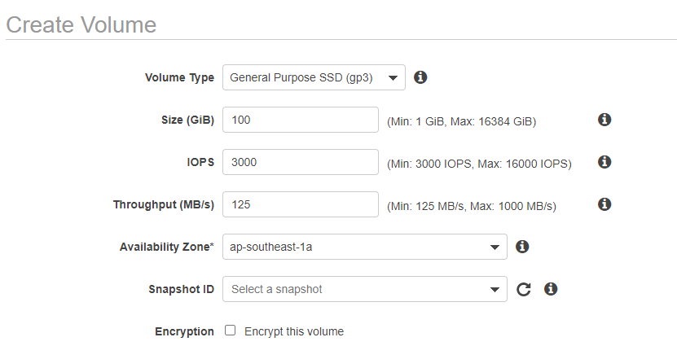Open the Select a snapshot dropdown

(x=365, y=289)
